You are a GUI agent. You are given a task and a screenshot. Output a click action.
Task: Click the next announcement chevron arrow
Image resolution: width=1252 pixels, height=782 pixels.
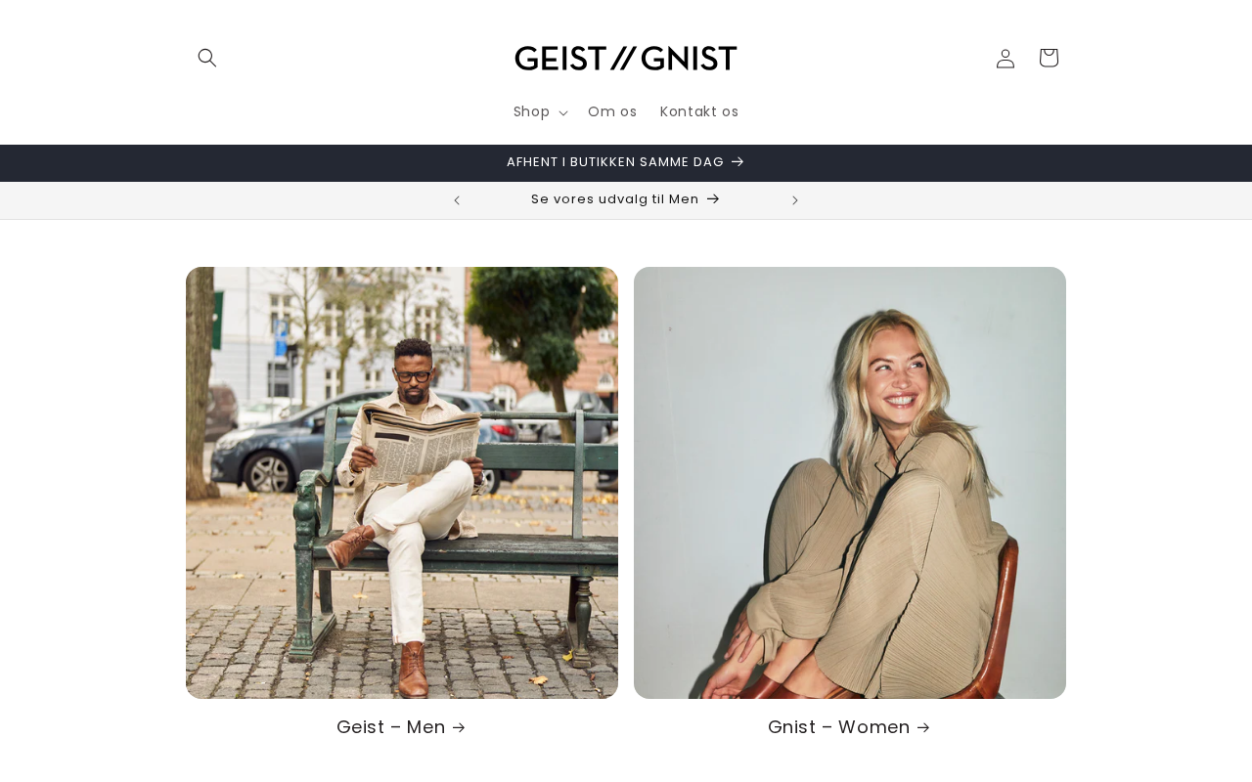795,200
